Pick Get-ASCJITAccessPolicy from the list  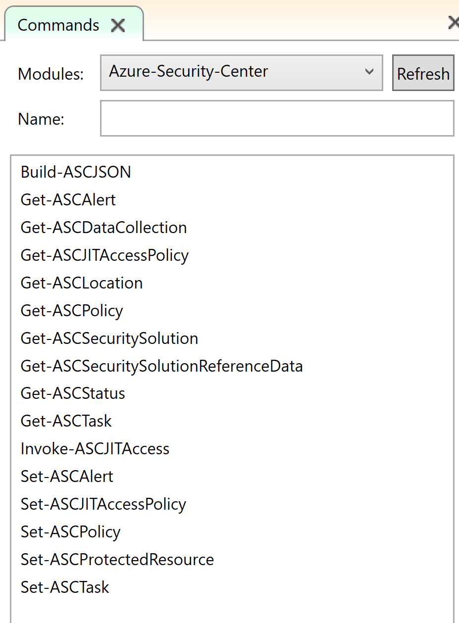point(104,255)
